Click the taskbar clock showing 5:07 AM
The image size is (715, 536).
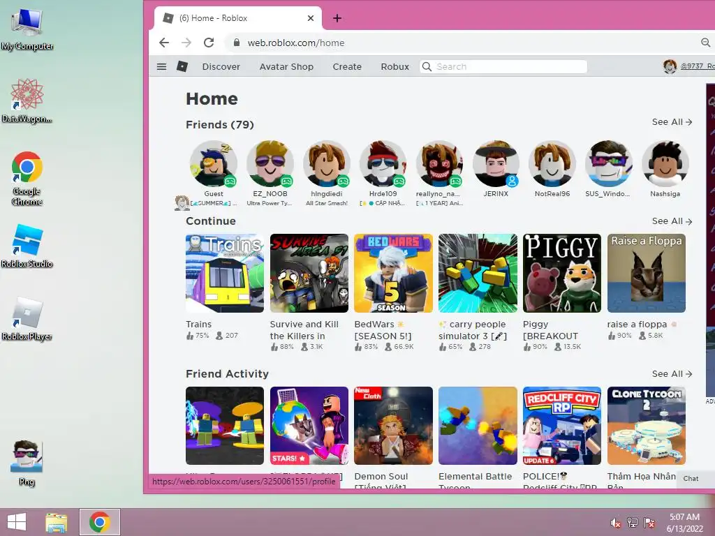pyautogui.click(x=684, y=523)
